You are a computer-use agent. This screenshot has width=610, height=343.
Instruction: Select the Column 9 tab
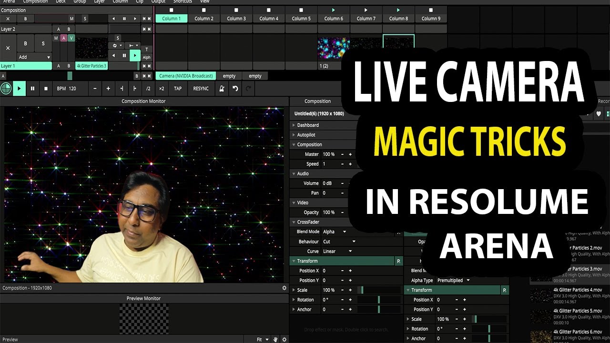click(431, 19)
